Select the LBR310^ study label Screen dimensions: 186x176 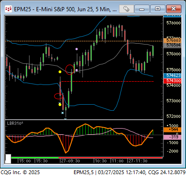click(15, 123)
